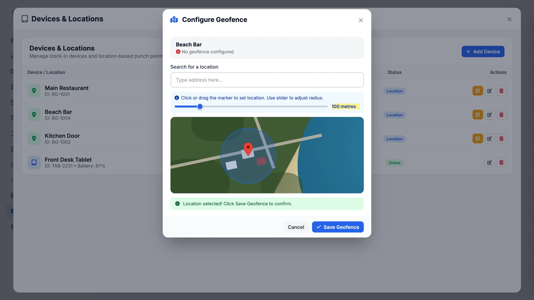Click the Main Restaurant location pin icon
Image resolution: width=534 pixels, height=300 pixels.
point(34,91)
